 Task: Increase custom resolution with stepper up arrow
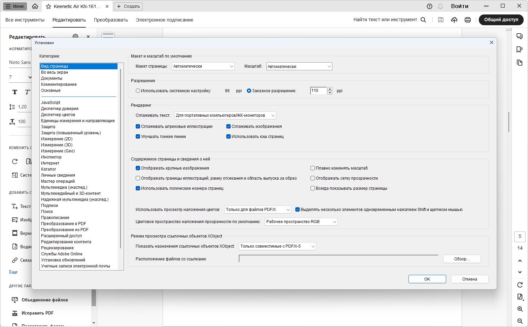(x=330, y=89)
